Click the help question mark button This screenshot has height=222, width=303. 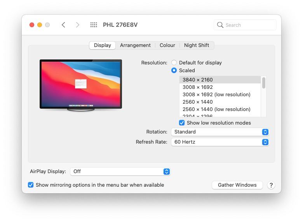[271, 185]
